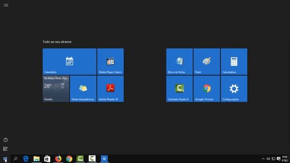Launch Microsoft Edge from taskbar
The image size is (290, 163).
coord(26,159)
